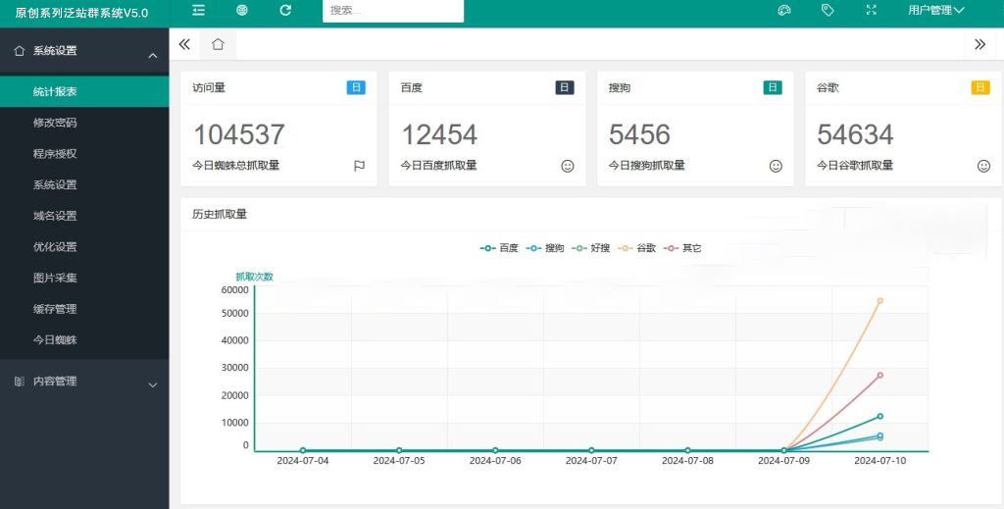Open 修改密码 menu item
1004x509 pixels.
84,123
